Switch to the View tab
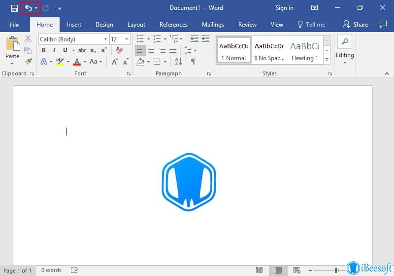This screenshot has width=394, height=276. click(x=277, y=25)
